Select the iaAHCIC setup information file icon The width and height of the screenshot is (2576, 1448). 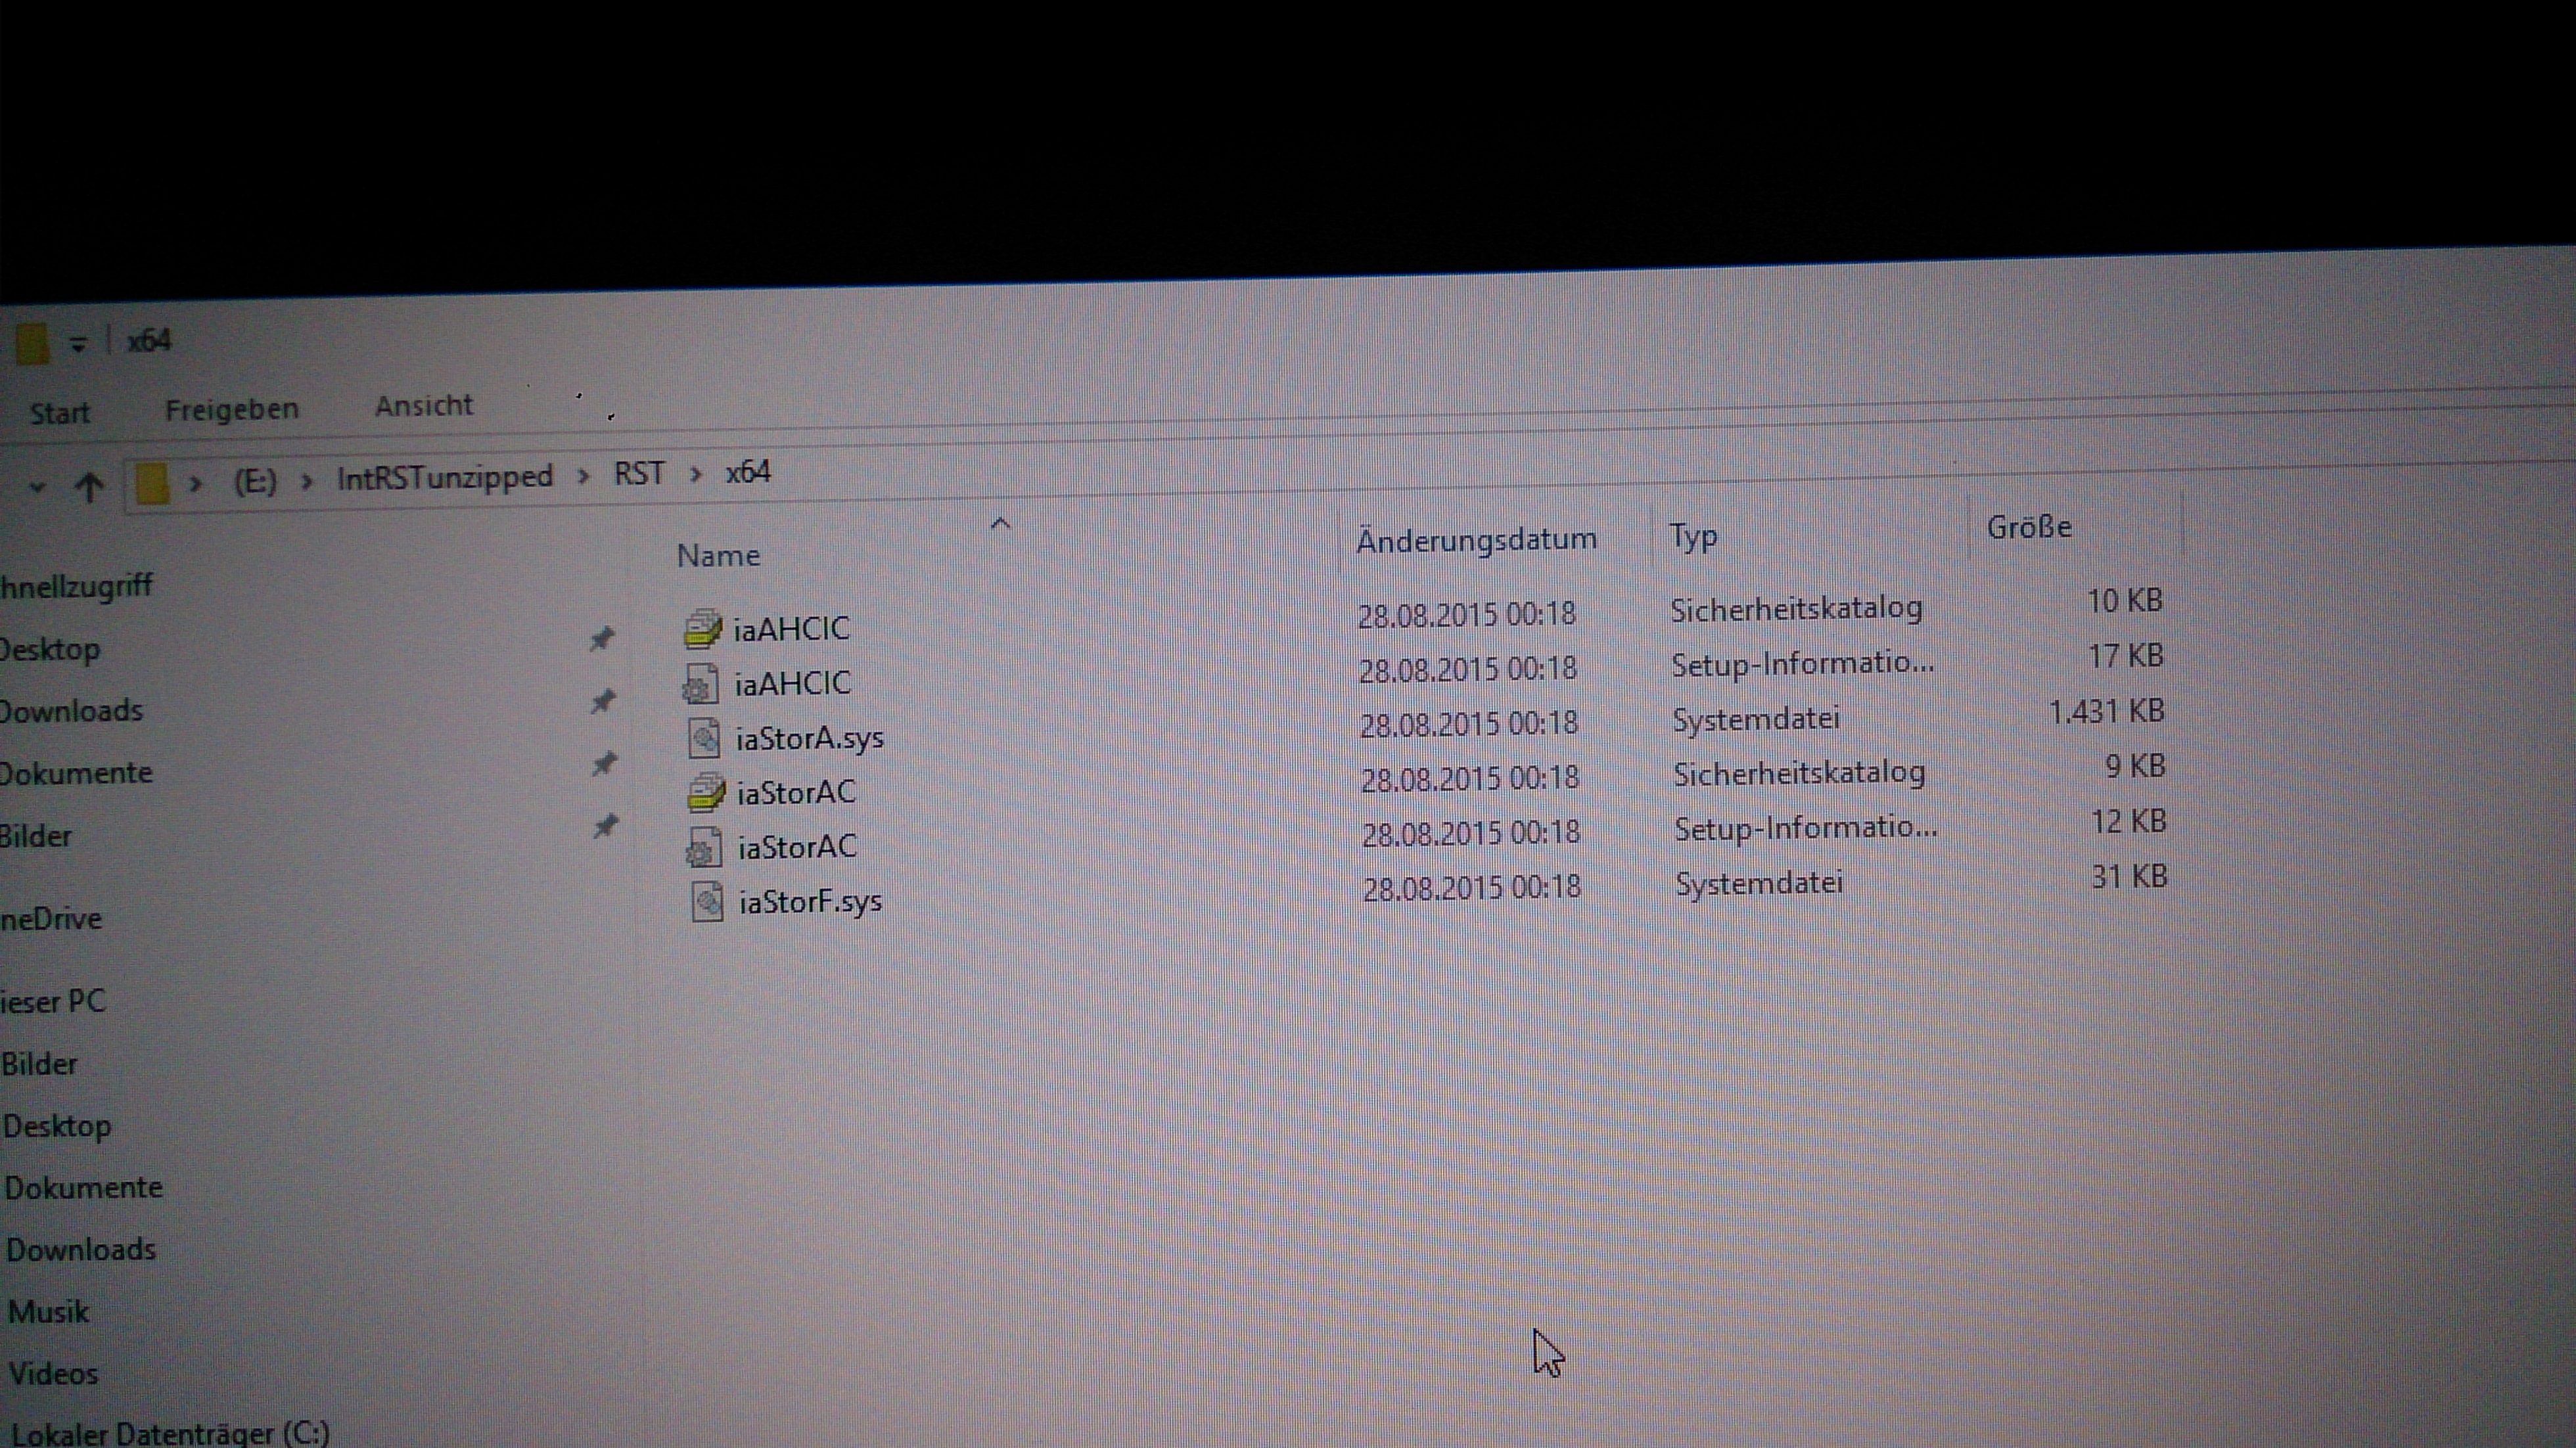point(700,685)
